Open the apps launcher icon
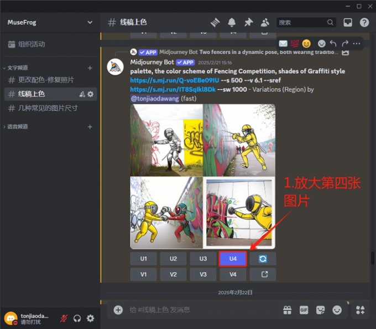376x329 pixels. (x=360, y=310)
